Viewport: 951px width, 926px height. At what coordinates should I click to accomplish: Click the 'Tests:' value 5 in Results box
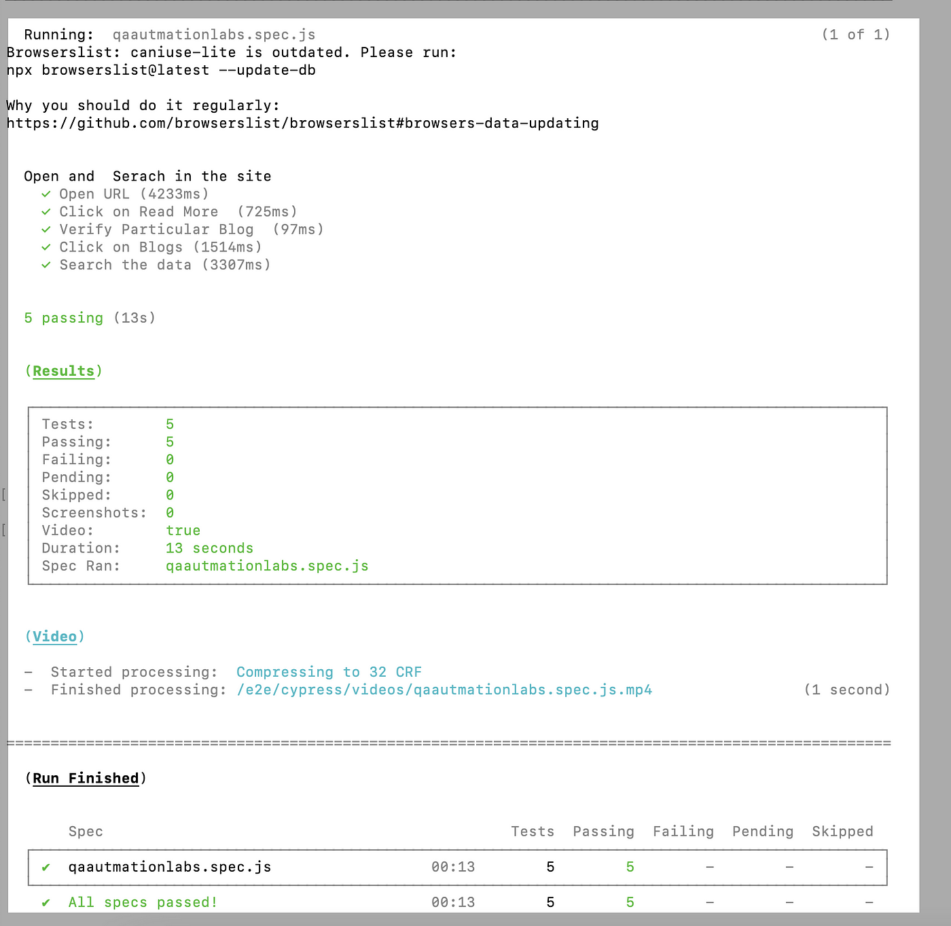pos(170,424)
